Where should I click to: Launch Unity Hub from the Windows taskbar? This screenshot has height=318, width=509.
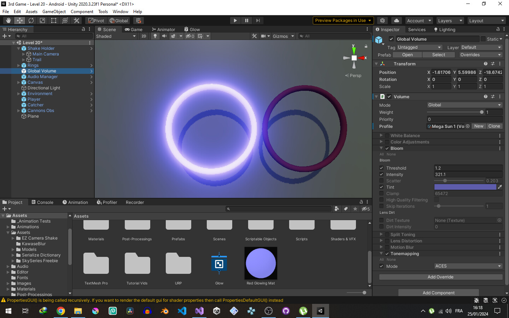(216, 311)
